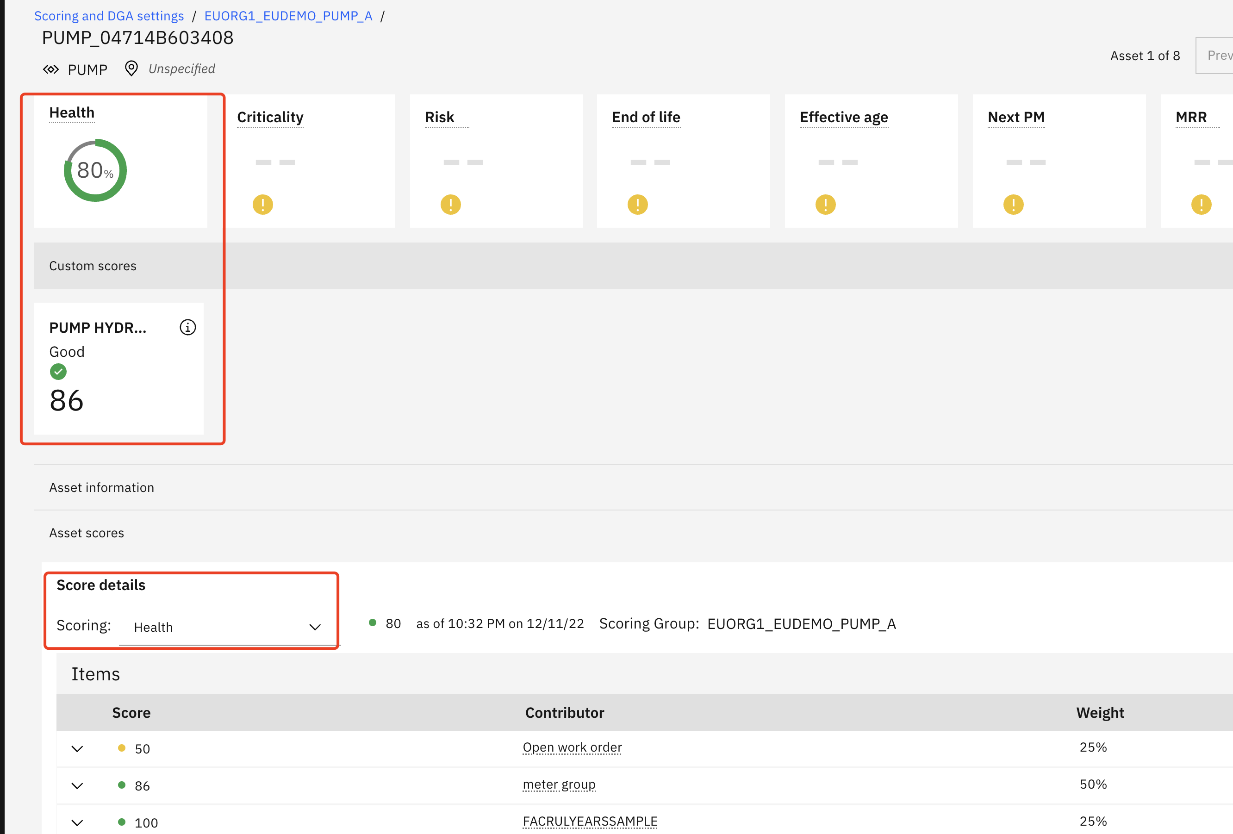
Task: Click the Health card title
Action: click(x=72, y=112)
